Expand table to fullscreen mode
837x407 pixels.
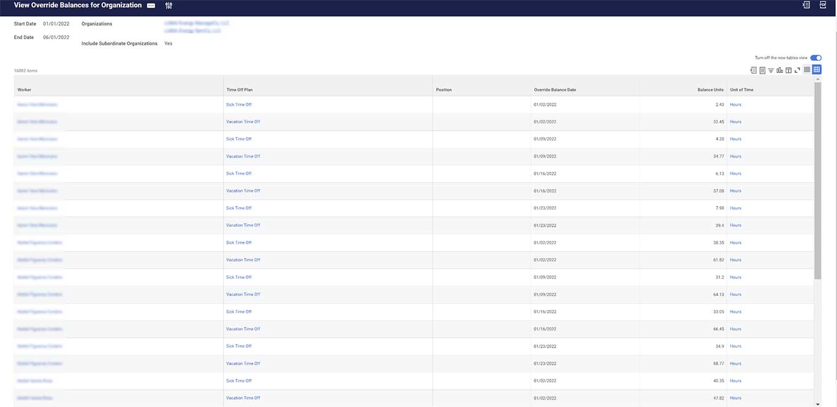click(x=797, y=70)
